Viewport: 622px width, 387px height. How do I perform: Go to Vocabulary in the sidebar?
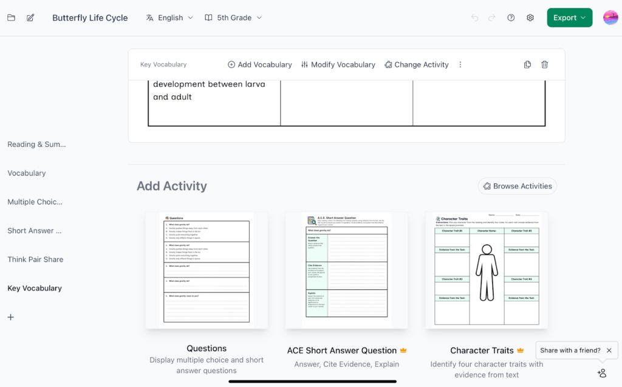(27, 173)
